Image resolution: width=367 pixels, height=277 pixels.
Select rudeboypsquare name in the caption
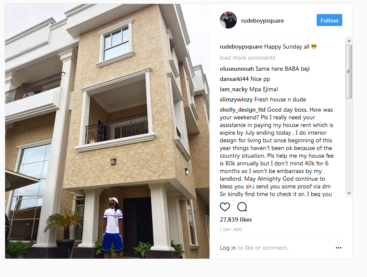pos(241,47)
